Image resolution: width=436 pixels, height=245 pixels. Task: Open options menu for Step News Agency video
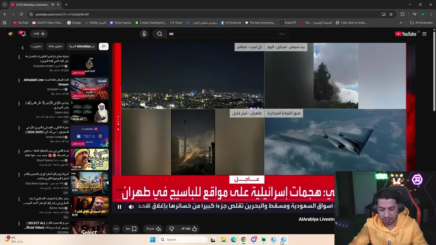point(19,174)
